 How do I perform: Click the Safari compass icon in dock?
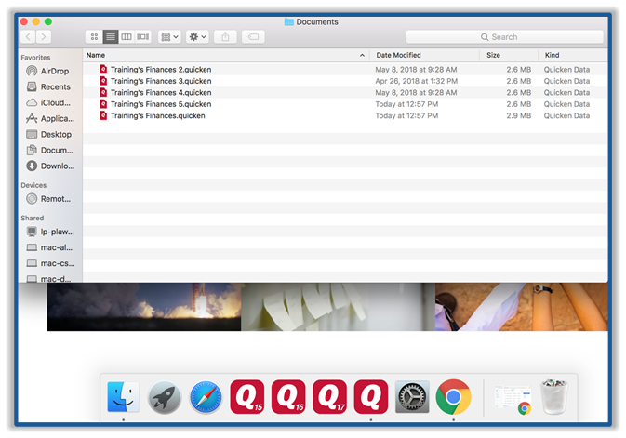pos(206,397)
